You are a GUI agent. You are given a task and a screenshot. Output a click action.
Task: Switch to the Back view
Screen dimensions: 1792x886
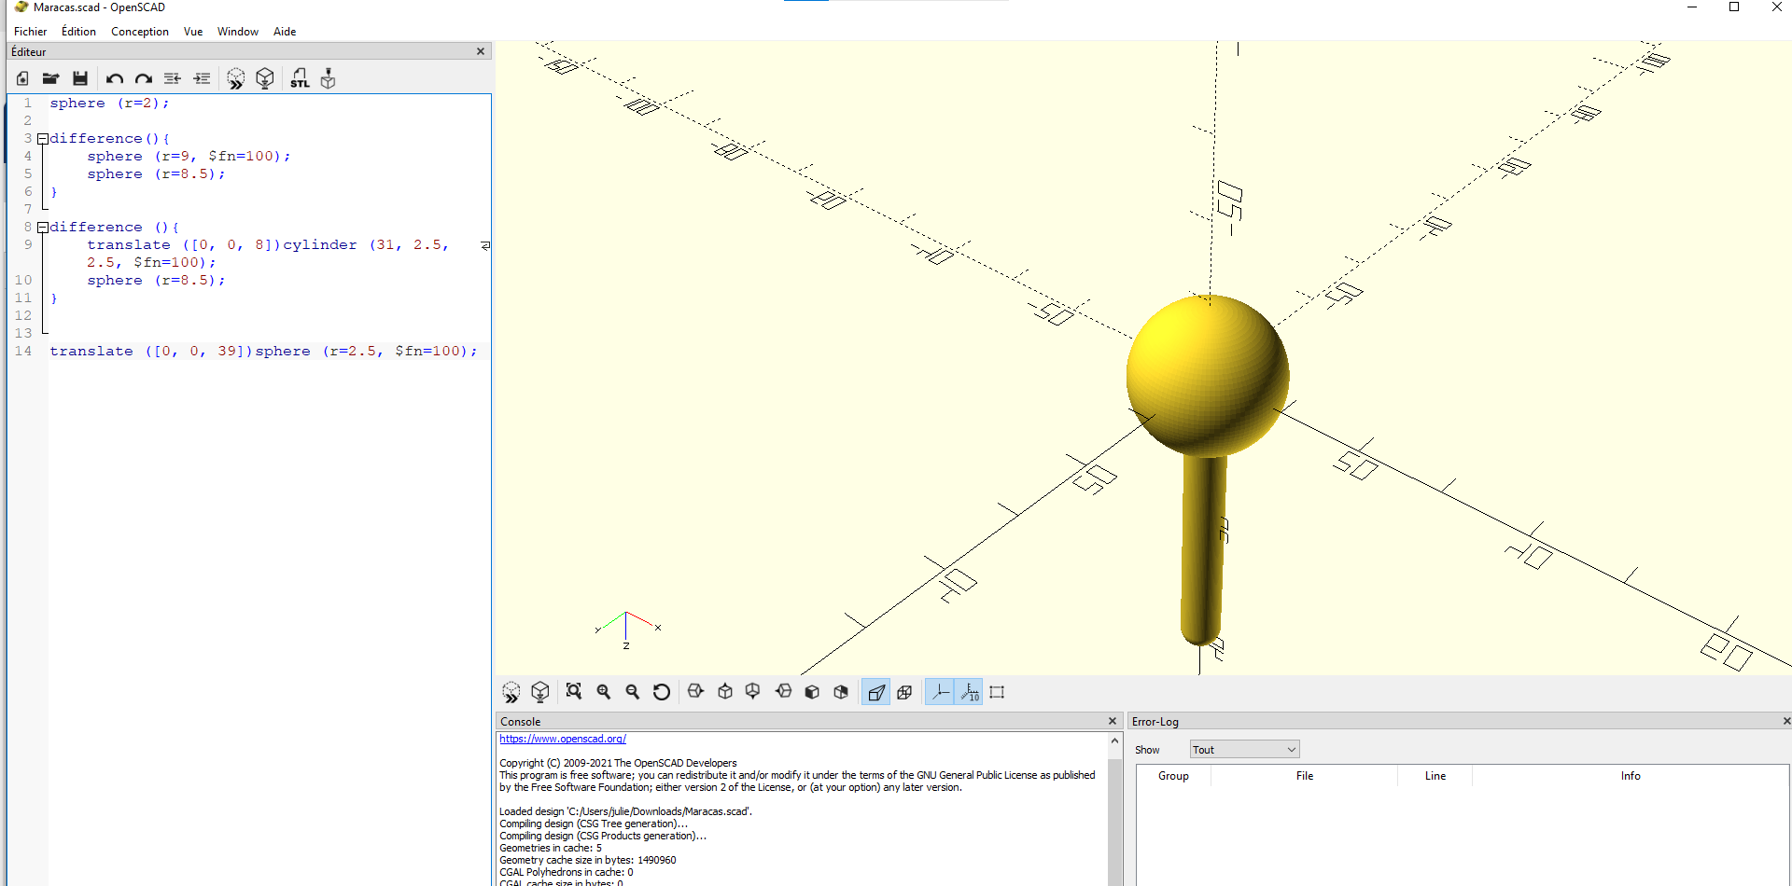pyautogui.click(x=841, y=692)
